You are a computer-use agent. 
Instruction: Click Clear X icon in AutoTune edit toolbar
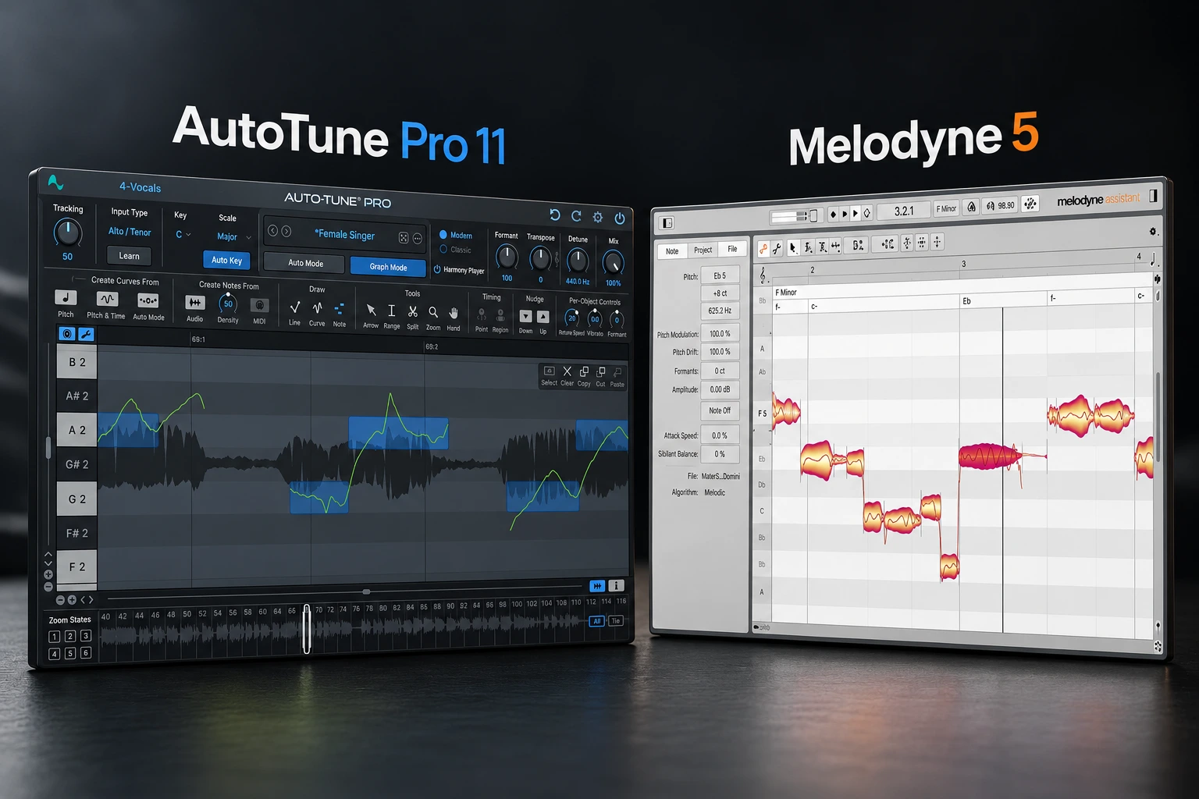click(567, 371)
